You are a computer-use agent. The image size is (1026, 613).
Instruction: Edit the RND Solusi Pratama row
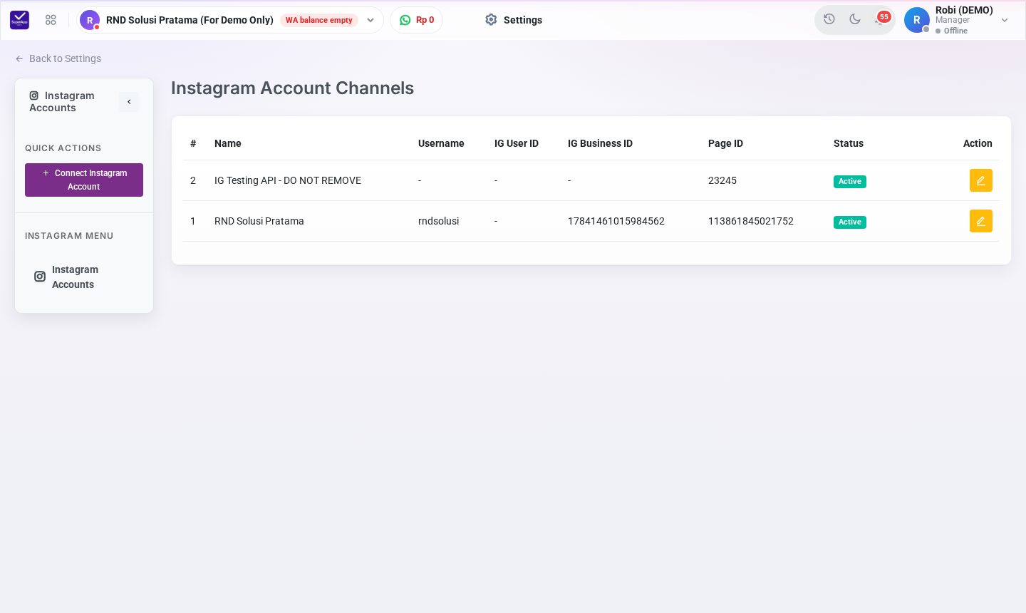[x=981, y=221]
